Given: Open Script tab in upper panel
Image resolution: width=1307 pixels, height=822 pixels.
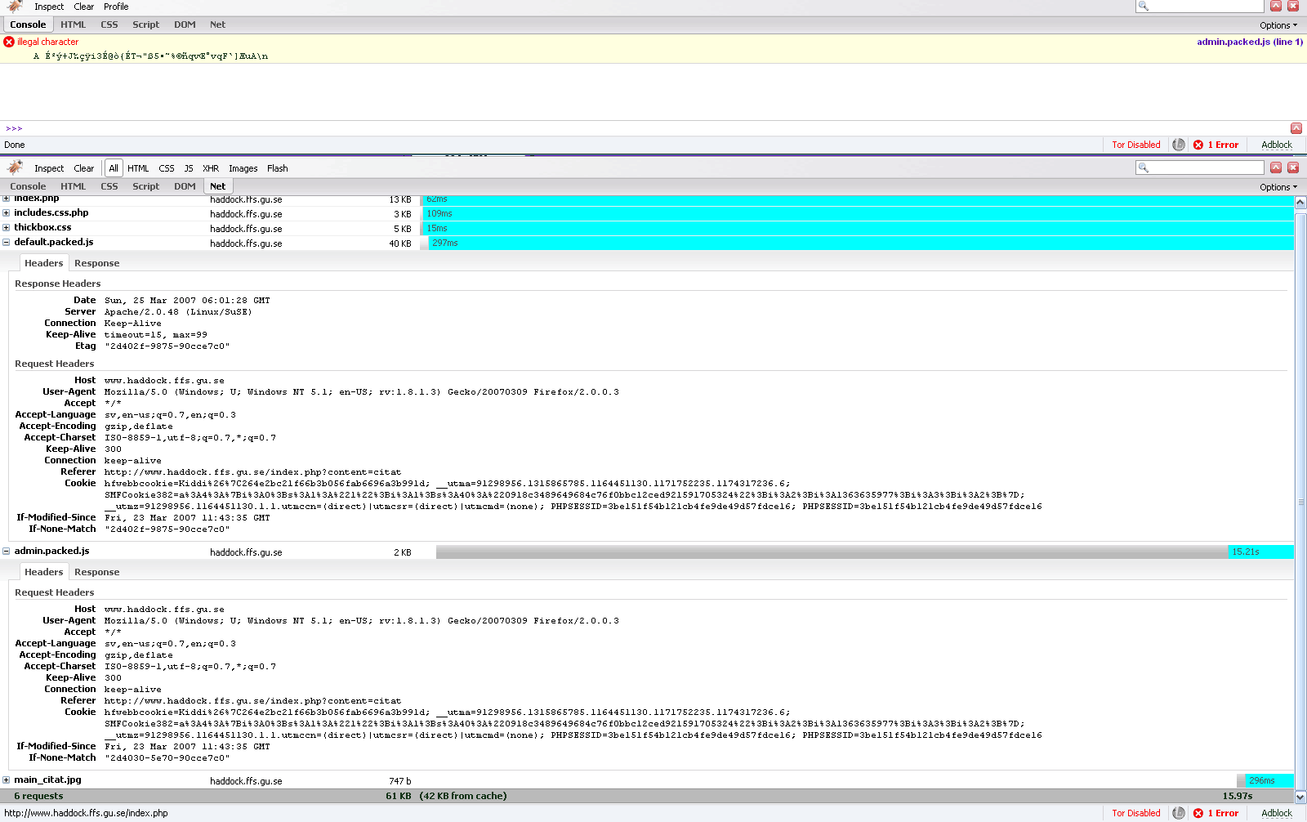Looking at the screenshot, I should [146, 25].
